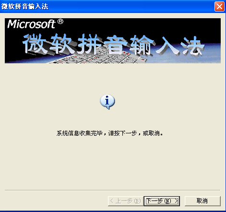Click the Microsoft logo in the banner

coord(31,24)
